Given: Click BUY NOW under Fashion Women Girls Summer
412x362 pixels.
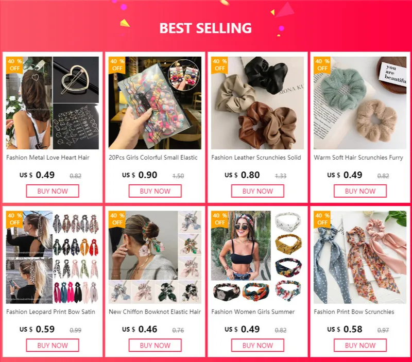Looking at the screenshot, I should tap(257, 345).
